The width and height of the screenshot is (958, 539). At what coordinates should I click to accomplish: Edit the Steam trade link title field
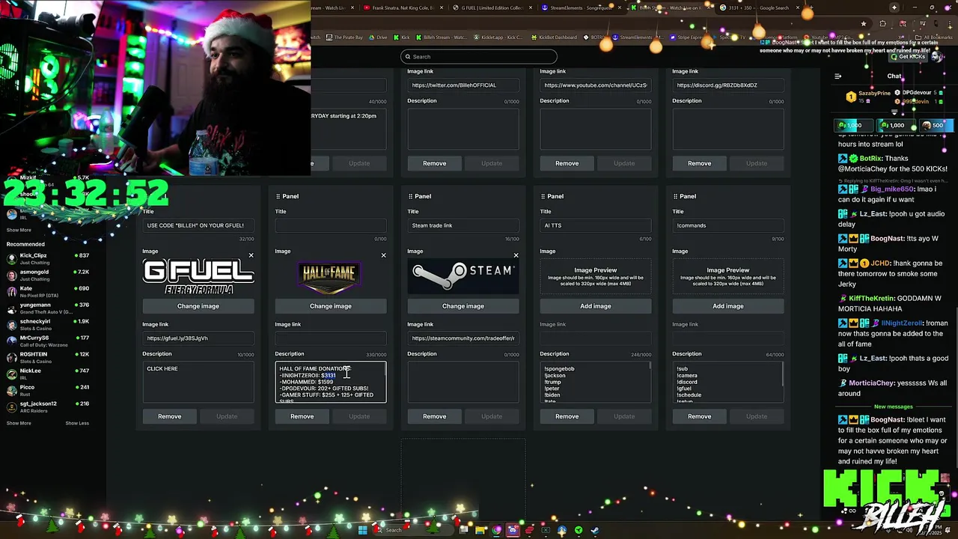463,225
